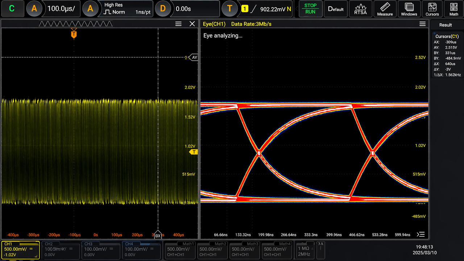Open the Cursors tool

tap(432, 9)
